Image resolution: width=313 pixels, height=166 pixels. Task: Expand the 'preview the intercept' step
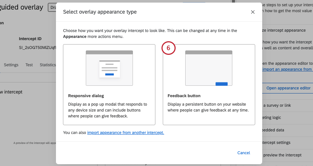tap(281, 155)
